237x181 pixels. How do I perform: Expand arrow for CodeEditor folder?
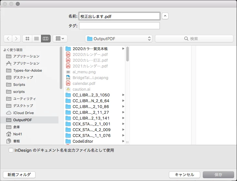coord(123,141)
